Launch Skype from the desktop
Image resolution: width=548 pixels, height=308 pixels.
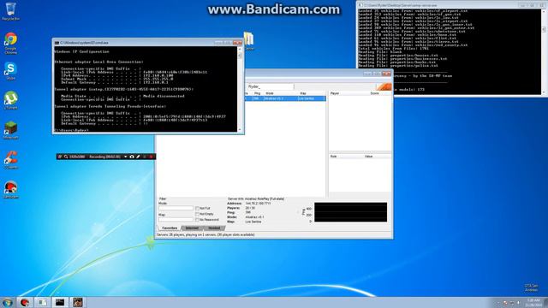(10, 71)
